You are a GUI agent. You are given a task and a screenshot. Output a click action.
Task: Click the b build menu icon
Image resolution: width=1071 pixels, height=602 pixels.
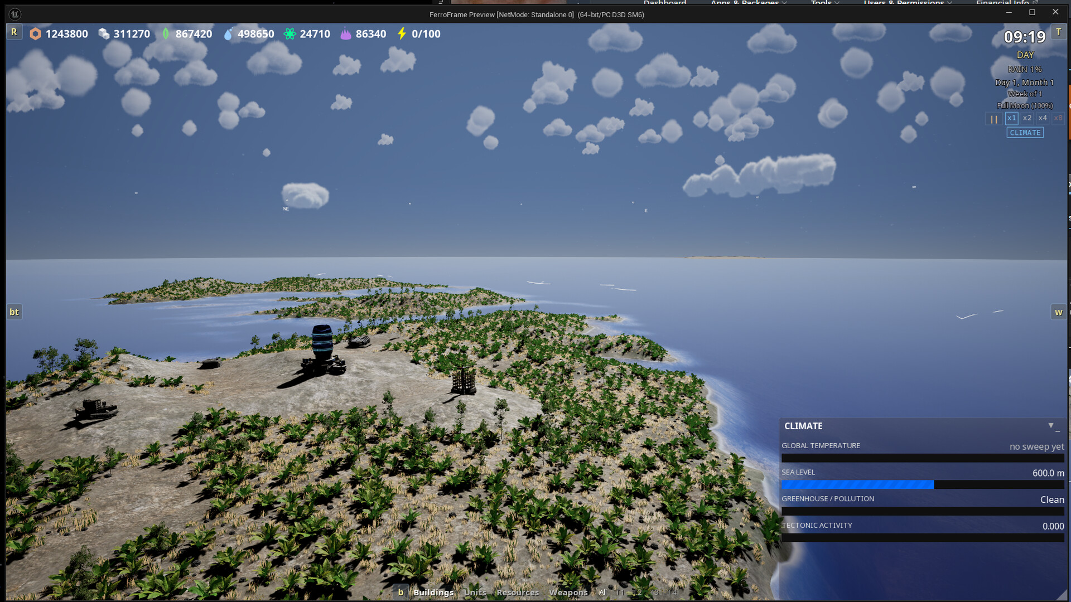401,592
